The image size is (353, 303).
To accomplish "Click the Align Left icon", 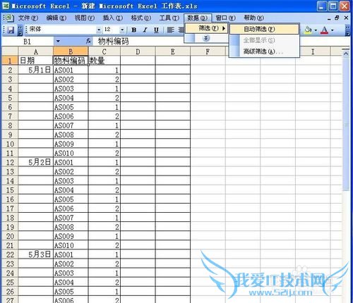I will pos(170,30).
